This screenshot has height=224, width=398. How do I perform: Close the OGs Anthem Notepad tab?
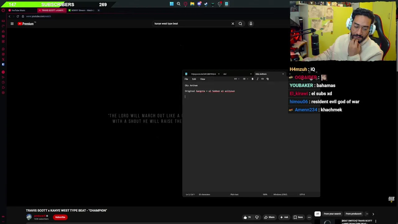[283, 74]
